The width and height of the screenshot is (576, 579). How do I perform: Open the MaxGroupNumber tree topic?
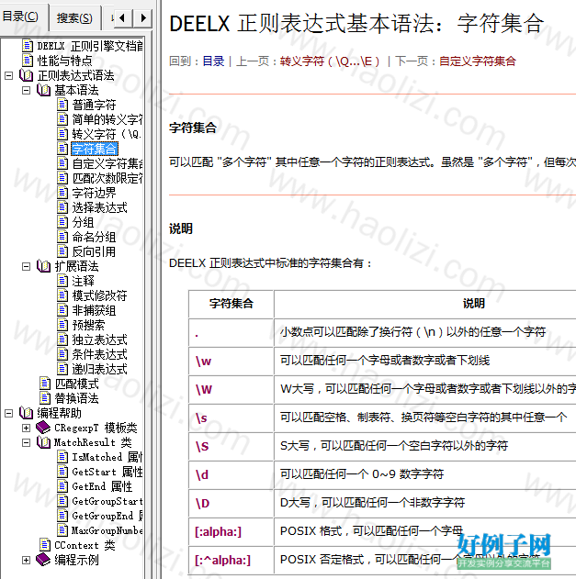107,530
